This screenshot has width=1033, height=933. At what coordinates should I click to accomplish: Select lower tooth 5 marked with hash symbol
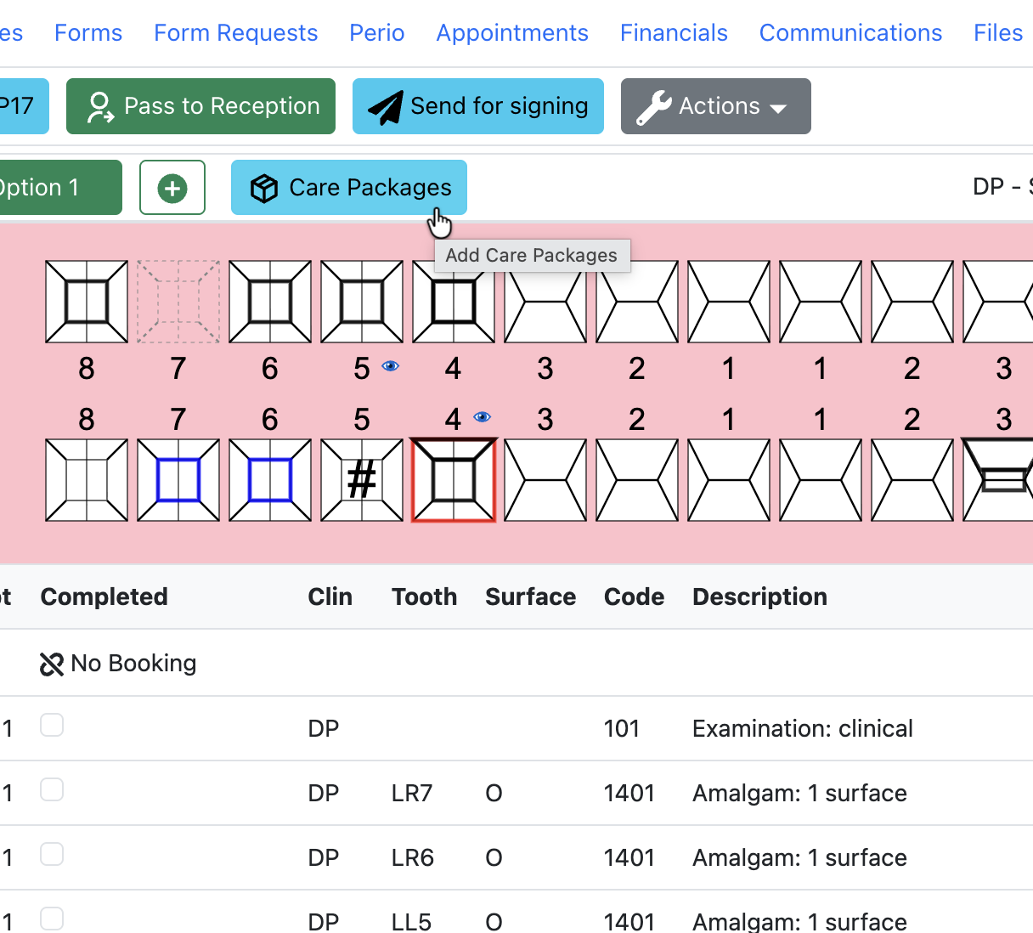(362, 480)
